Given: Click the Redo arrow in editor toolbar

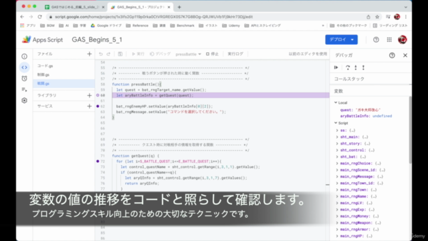Looking at the screenshot, I should [x=108, y=54].
